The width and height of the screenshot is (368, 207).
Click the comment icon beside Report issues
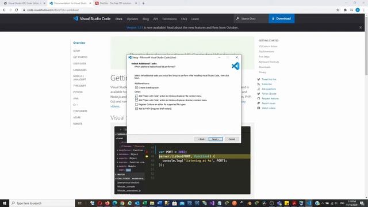click(259, 103)
